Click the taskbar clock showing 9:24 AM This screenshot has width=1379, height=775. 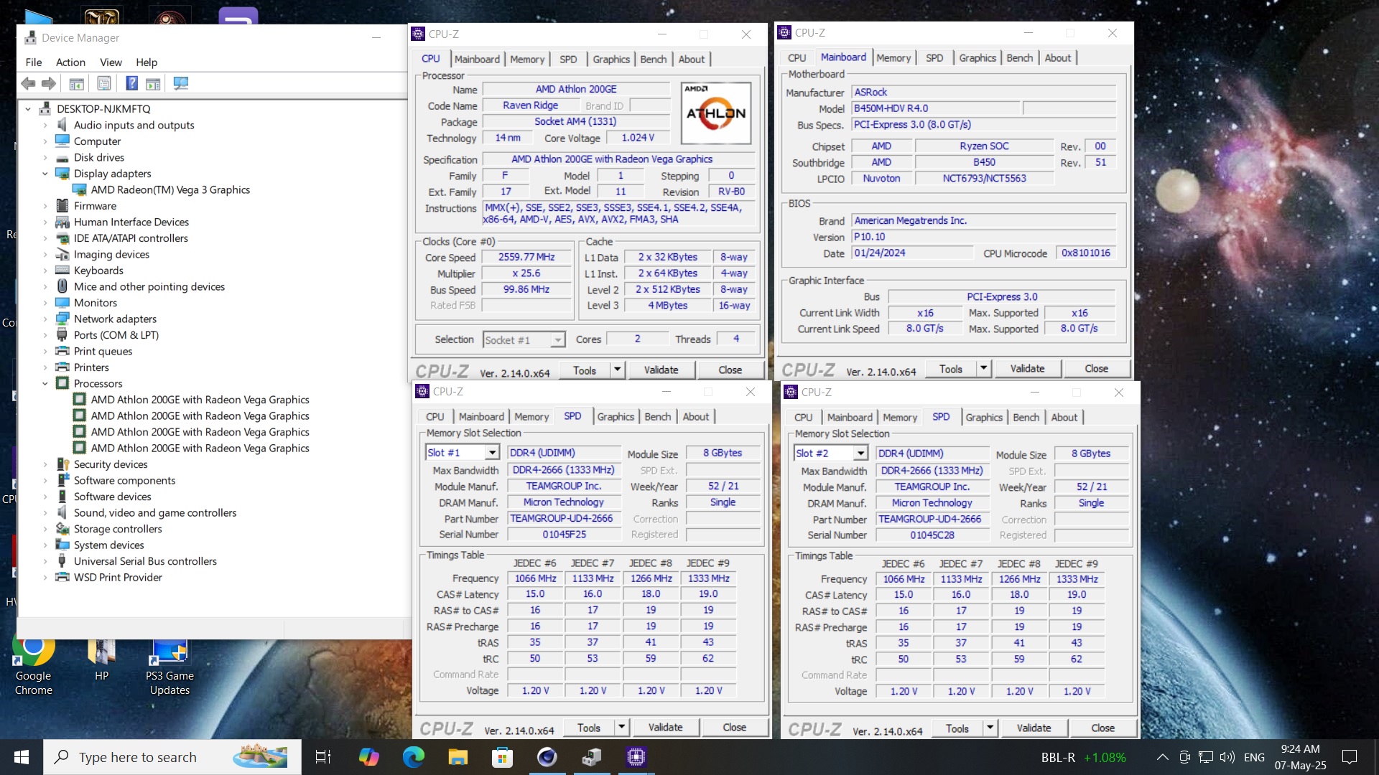point(1300,757)
